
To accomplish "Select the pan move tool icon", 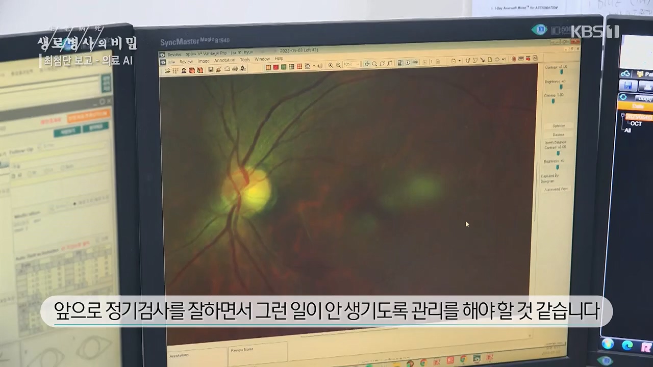I will [x=367, y=64].
